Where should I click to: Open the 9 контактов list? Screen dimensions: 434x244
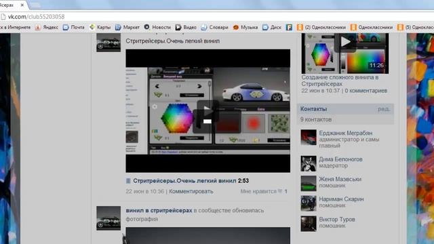(316, 119)
